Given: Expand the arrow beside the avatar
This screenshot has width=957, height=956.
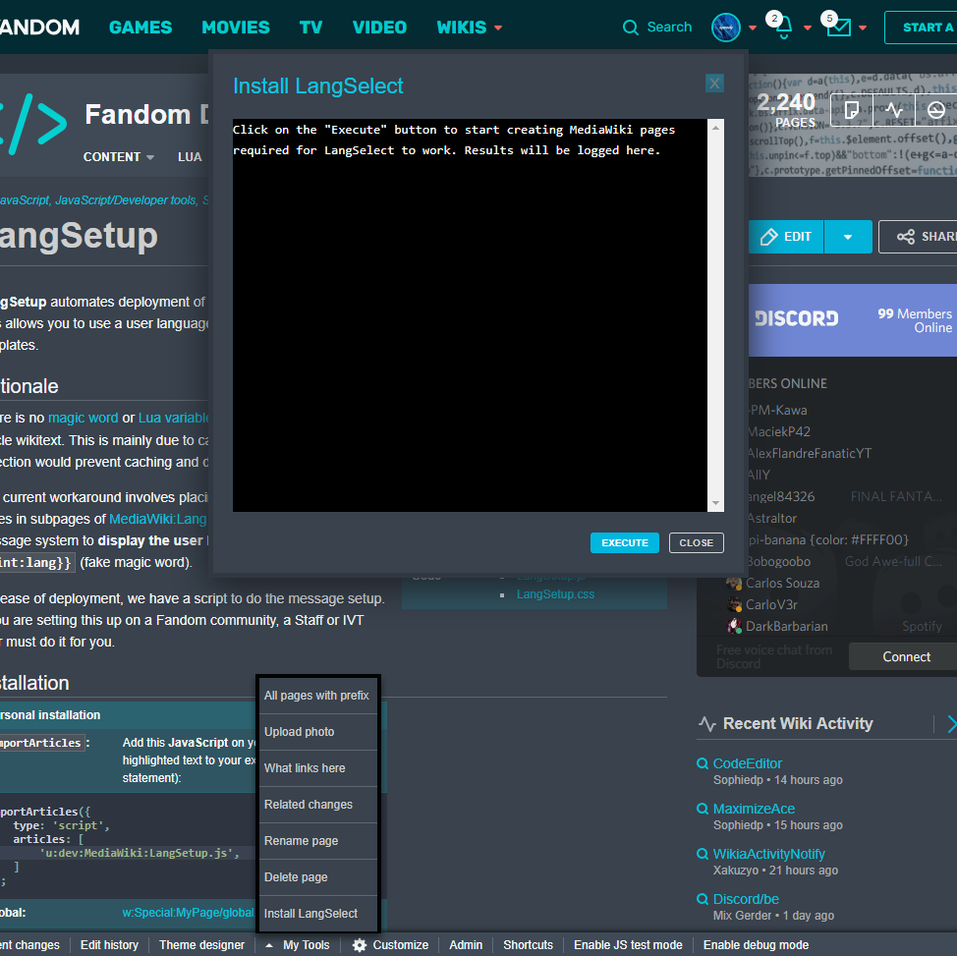Looking at the screenshot, I should [x=753, y=28].
